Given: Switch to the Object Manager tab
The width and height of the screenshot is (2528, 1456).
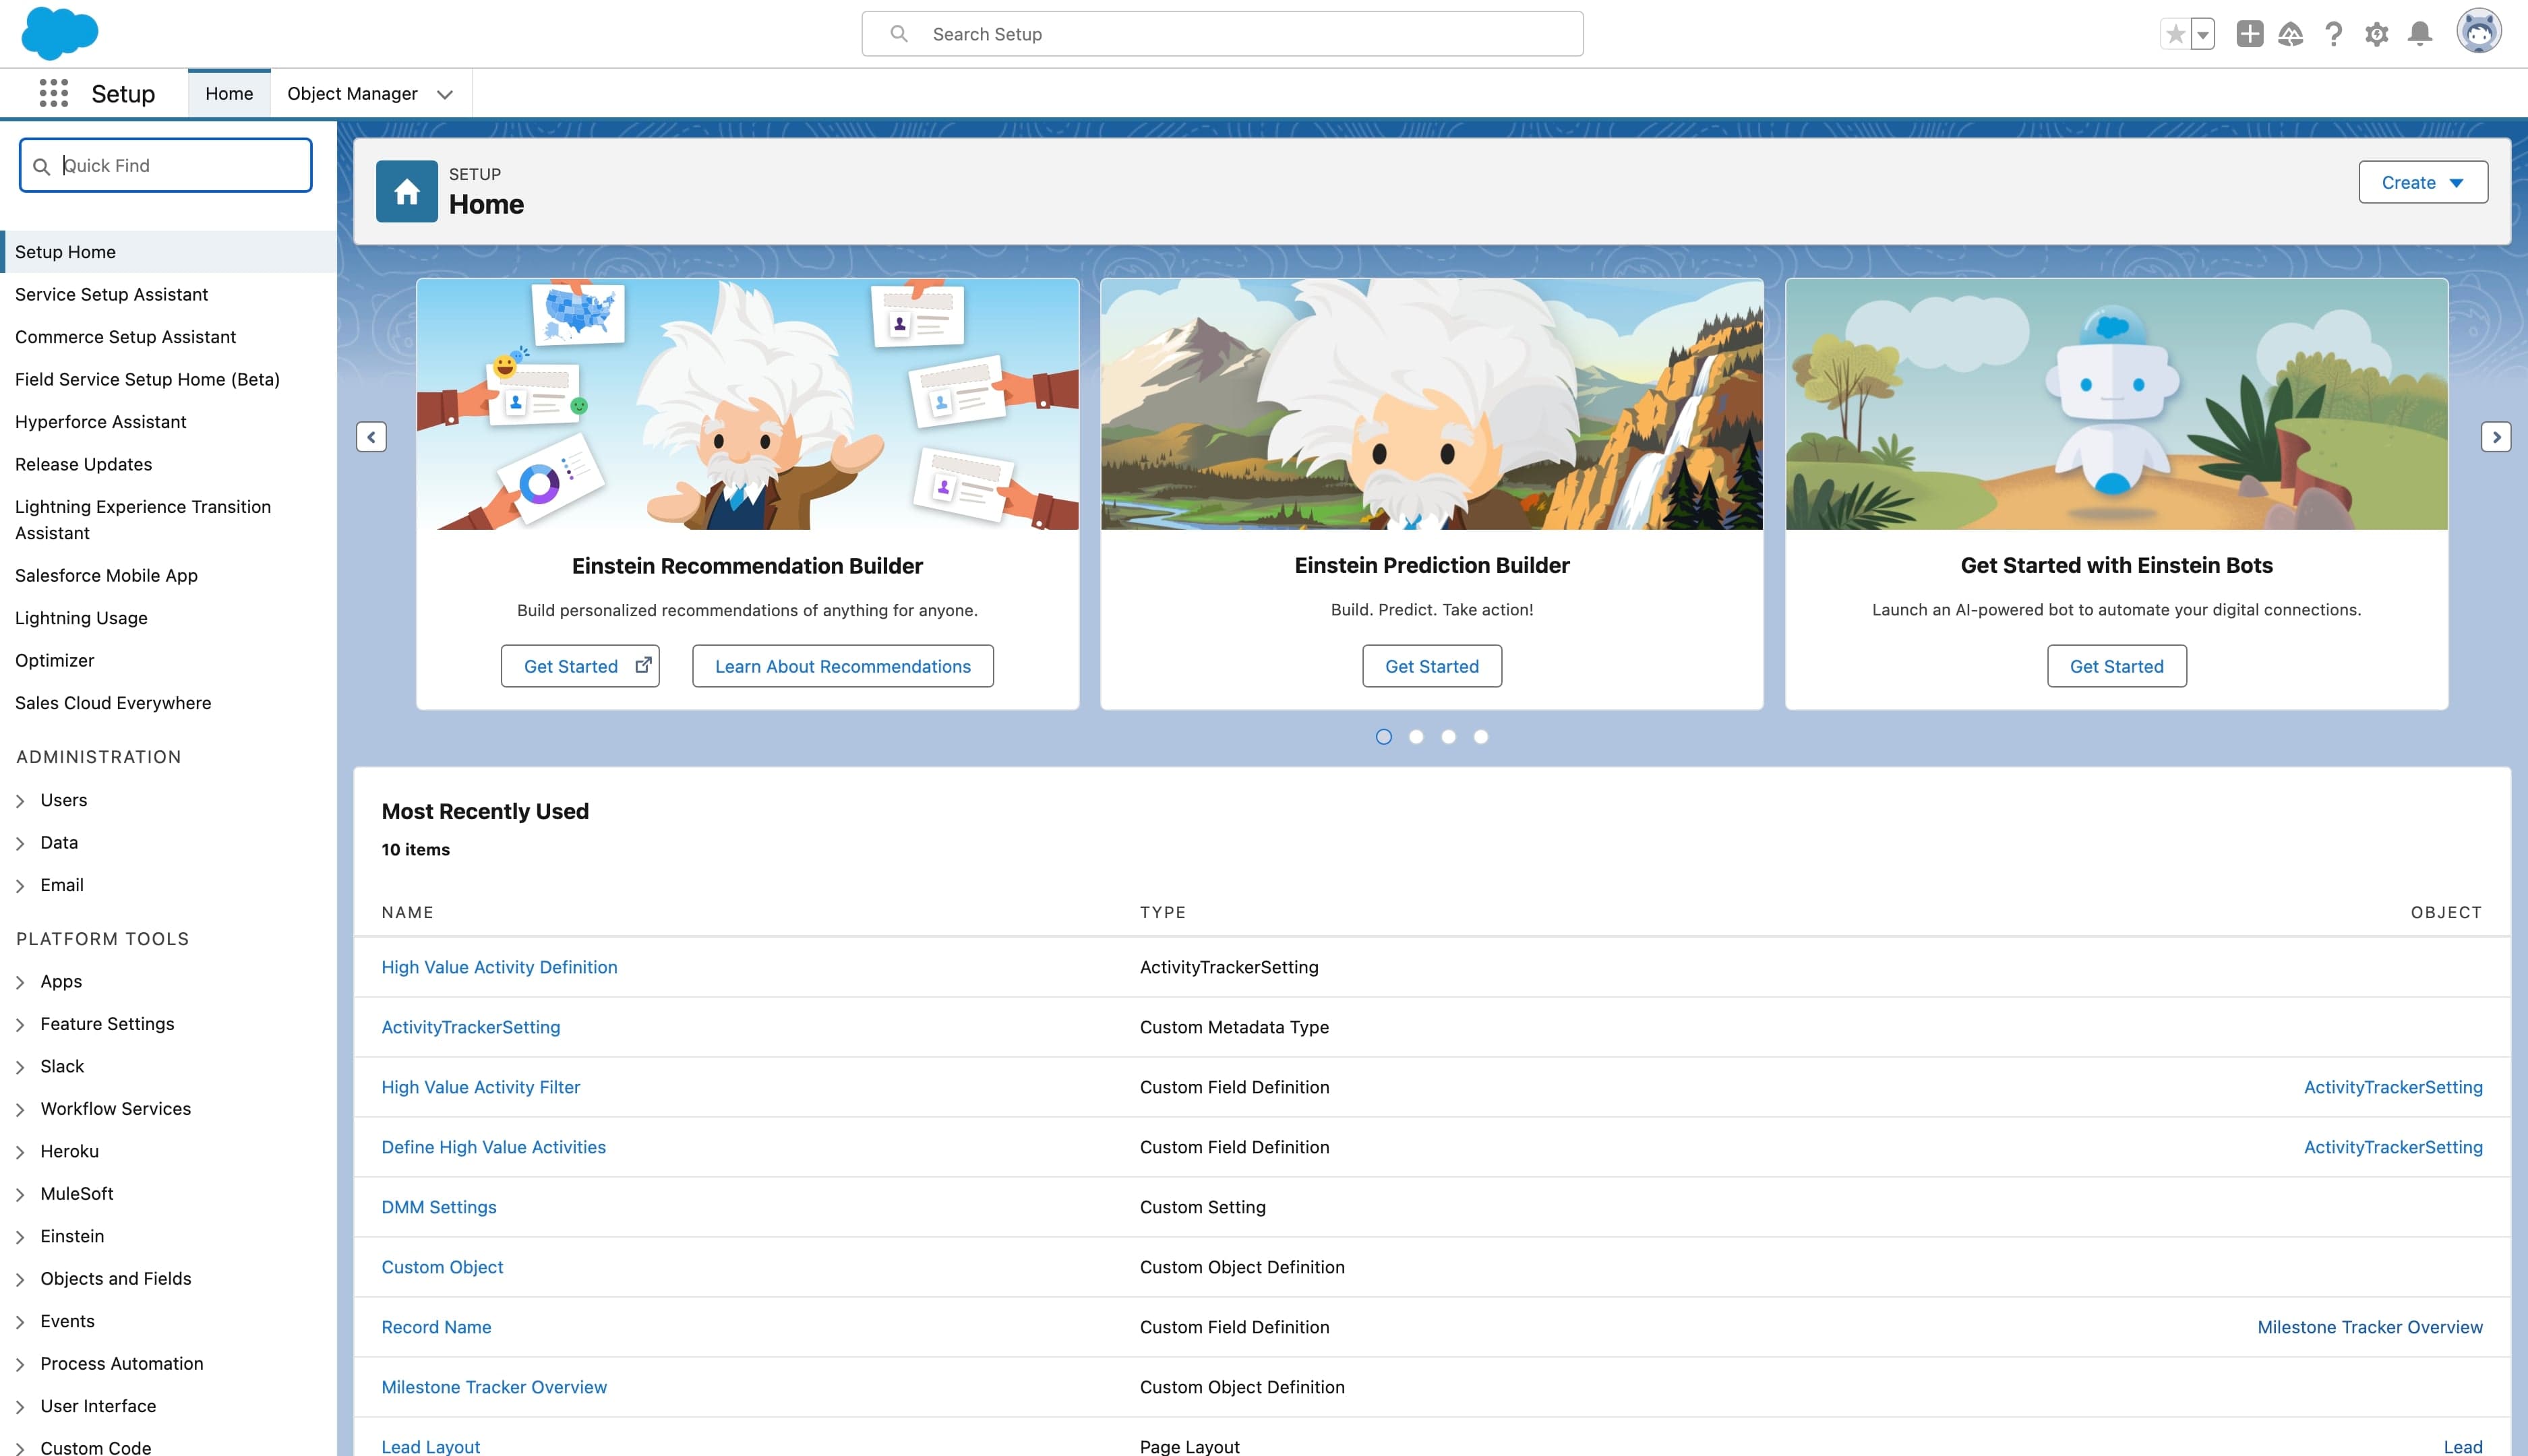Looking at the screenshot, I should [x=352, y=93].
